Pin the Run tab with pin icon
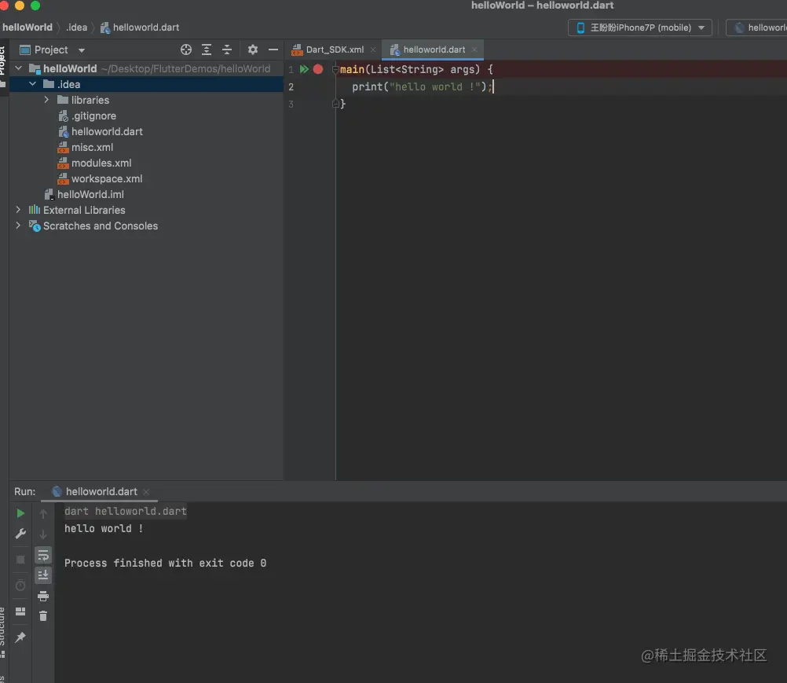This screenshot has height=683, width=787. pyautogui.click(x=20, y=637)
